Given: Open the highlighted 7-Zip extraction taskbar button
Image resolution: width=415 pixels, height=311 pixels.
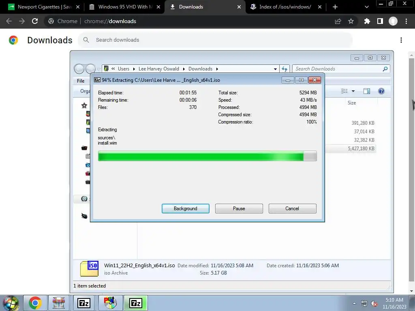Looking at the screenshot, I should [x=136, y=303].
